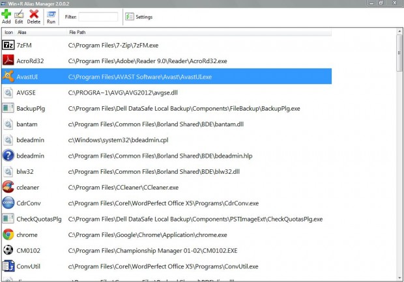Select the 7zFM alias text
Screen dimensions: 404x282
pos(24,46)
